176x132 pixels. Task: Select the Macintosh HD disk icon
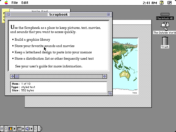coord(165,14)
